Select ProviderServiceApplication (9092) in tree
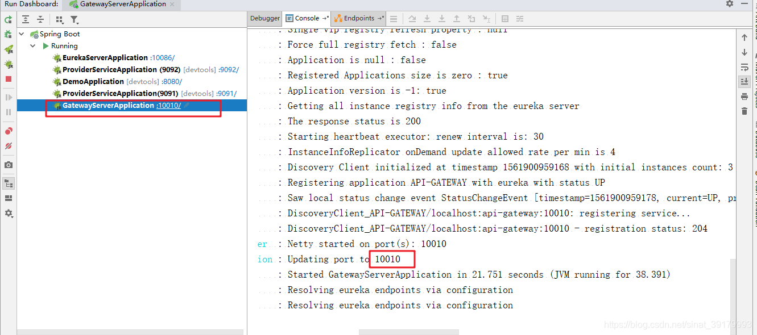The height and width of the screenshot is (335, 757). [x=121, y=70]
